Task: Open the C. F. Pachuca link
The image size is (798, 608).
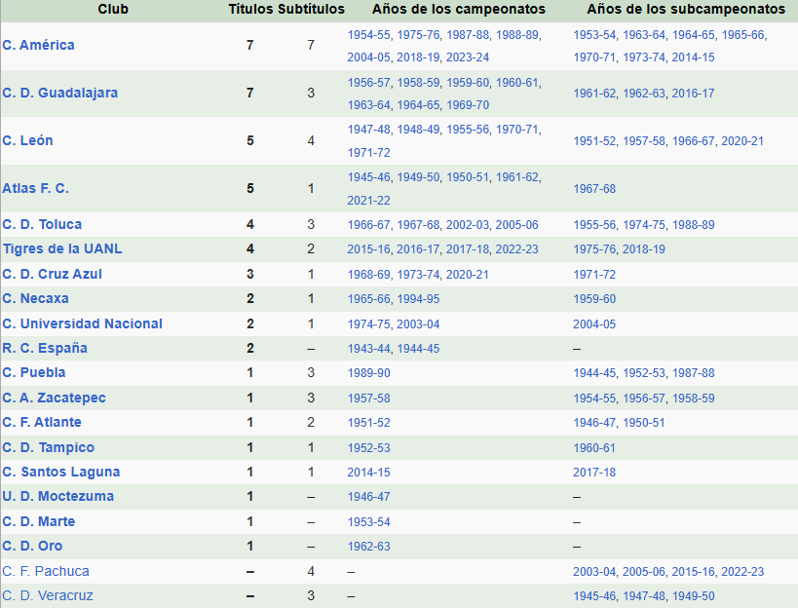Action: coord(46,571)
